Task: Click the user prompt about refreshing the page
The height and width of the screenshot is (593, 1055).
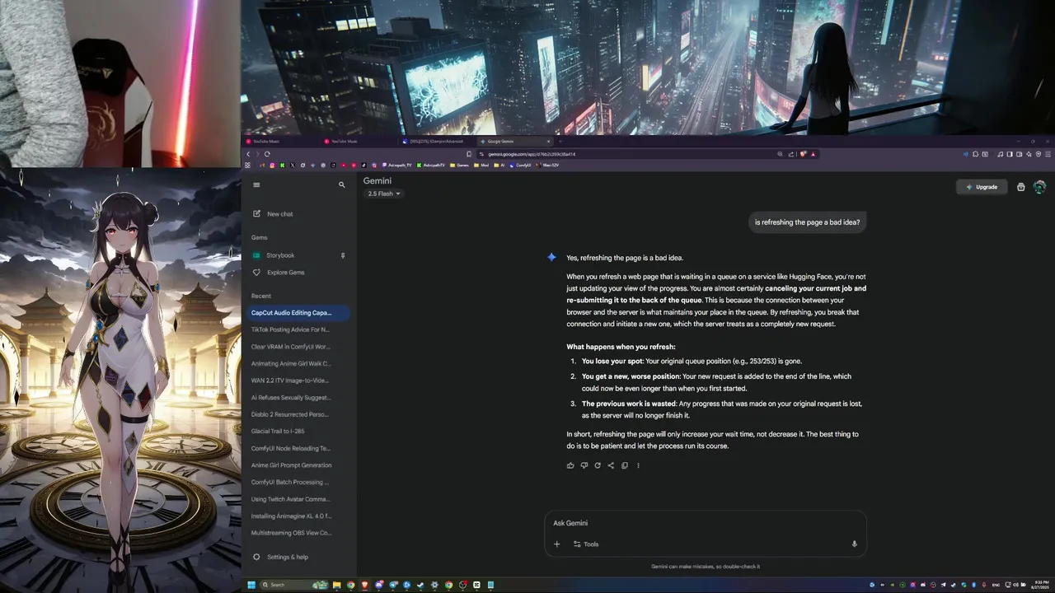Action: click(807, 222)
